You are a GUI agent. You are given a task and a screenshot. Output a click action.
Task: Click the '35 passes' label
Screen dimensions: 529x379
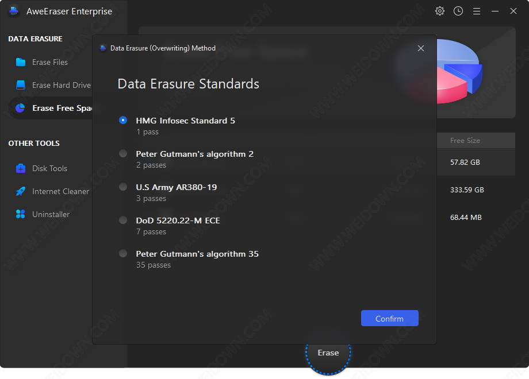[154, 265]
